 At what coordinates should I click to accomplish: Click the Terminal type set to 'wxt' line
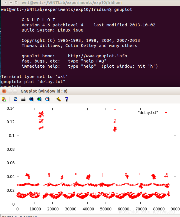point(34,77)
